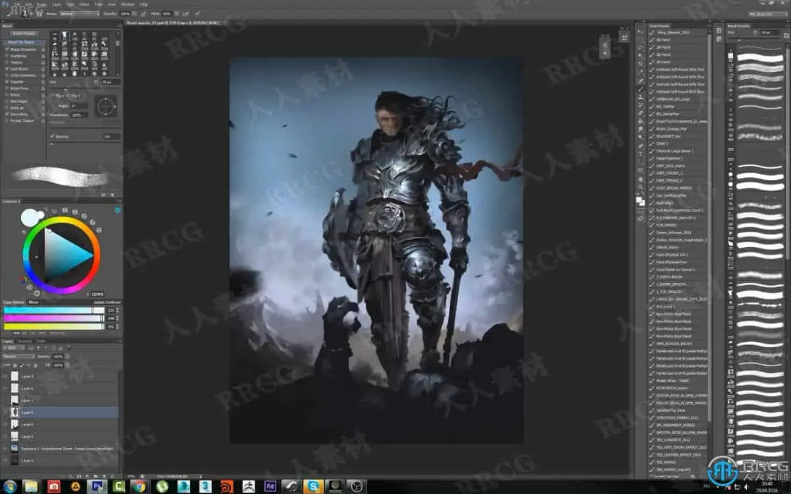Enable airbrush mode in options bar
Image resolution: width=791 pixels, height=494 pixels.
tap(185, 13)
